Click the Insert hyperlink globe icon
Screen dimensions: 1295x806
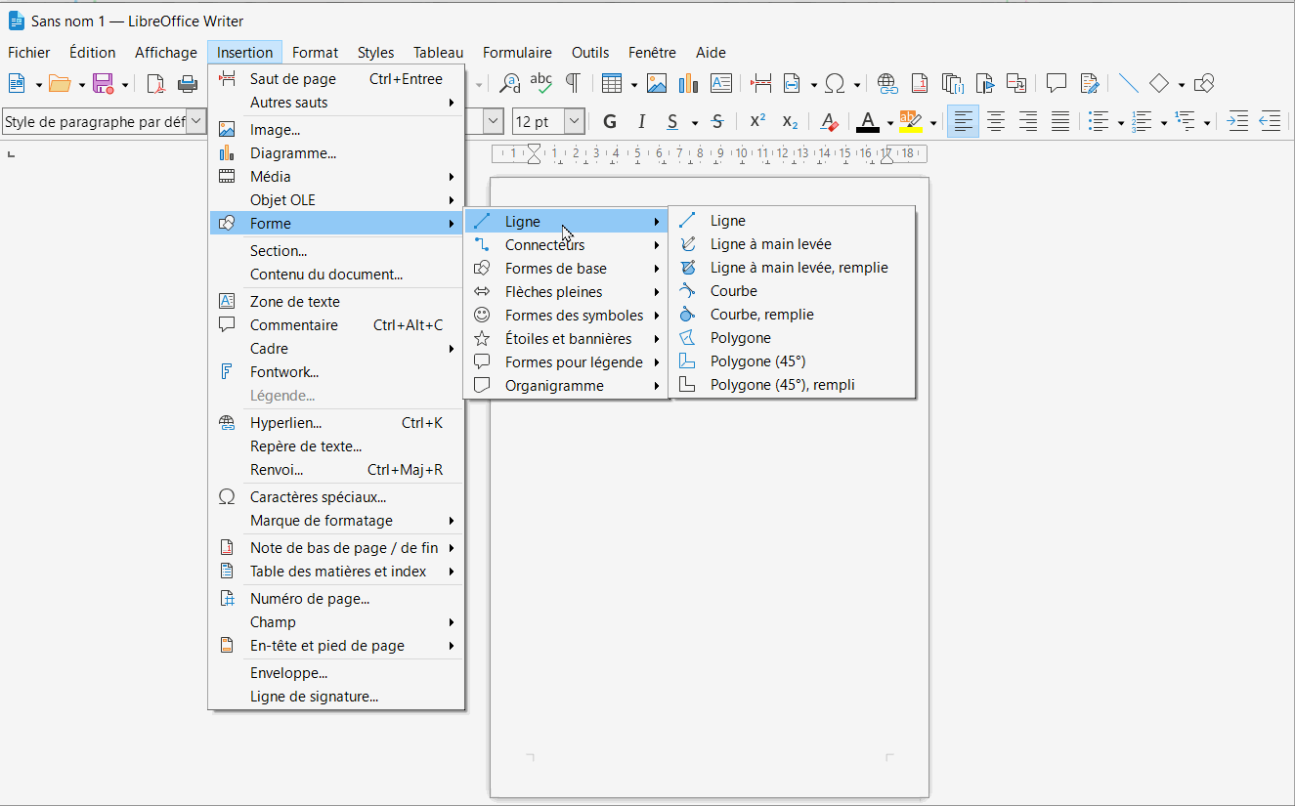pos(887,84)
